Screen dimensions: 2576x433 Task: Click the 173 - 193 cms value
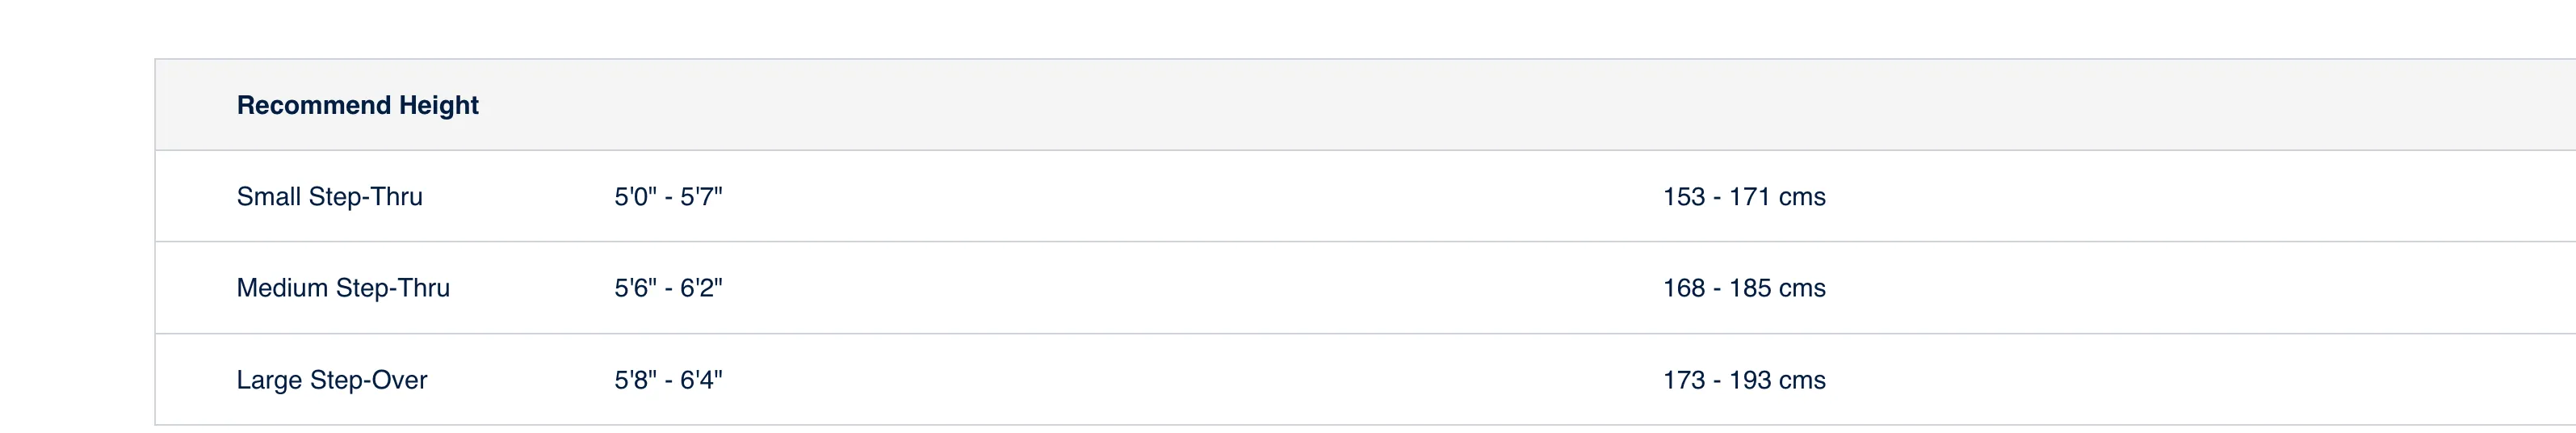1744,380
